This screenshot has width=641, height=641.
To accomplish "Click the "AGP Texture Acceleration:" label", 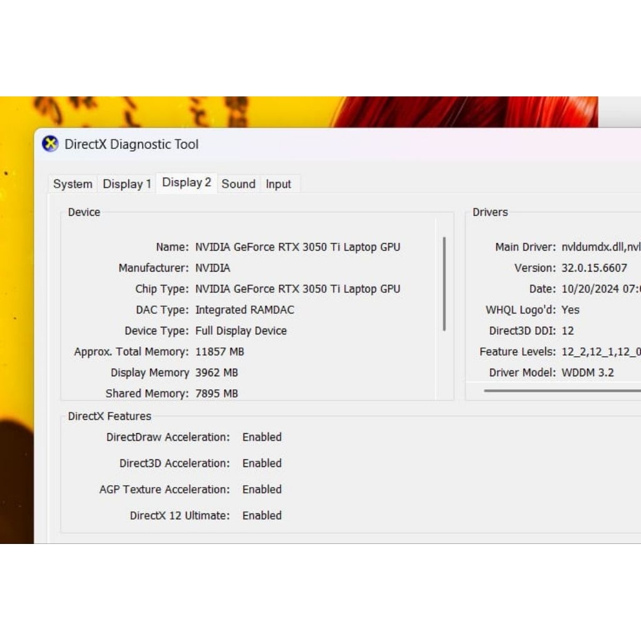I will point(165,490).
